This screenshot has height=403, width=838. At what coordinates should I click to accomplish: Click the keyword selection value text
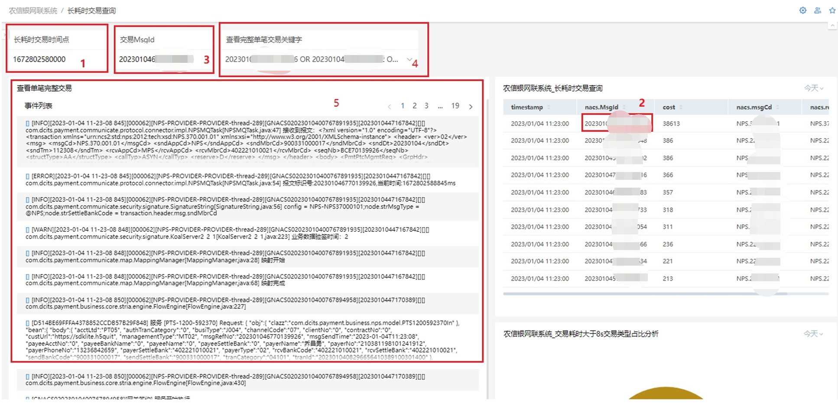point(312,59)
